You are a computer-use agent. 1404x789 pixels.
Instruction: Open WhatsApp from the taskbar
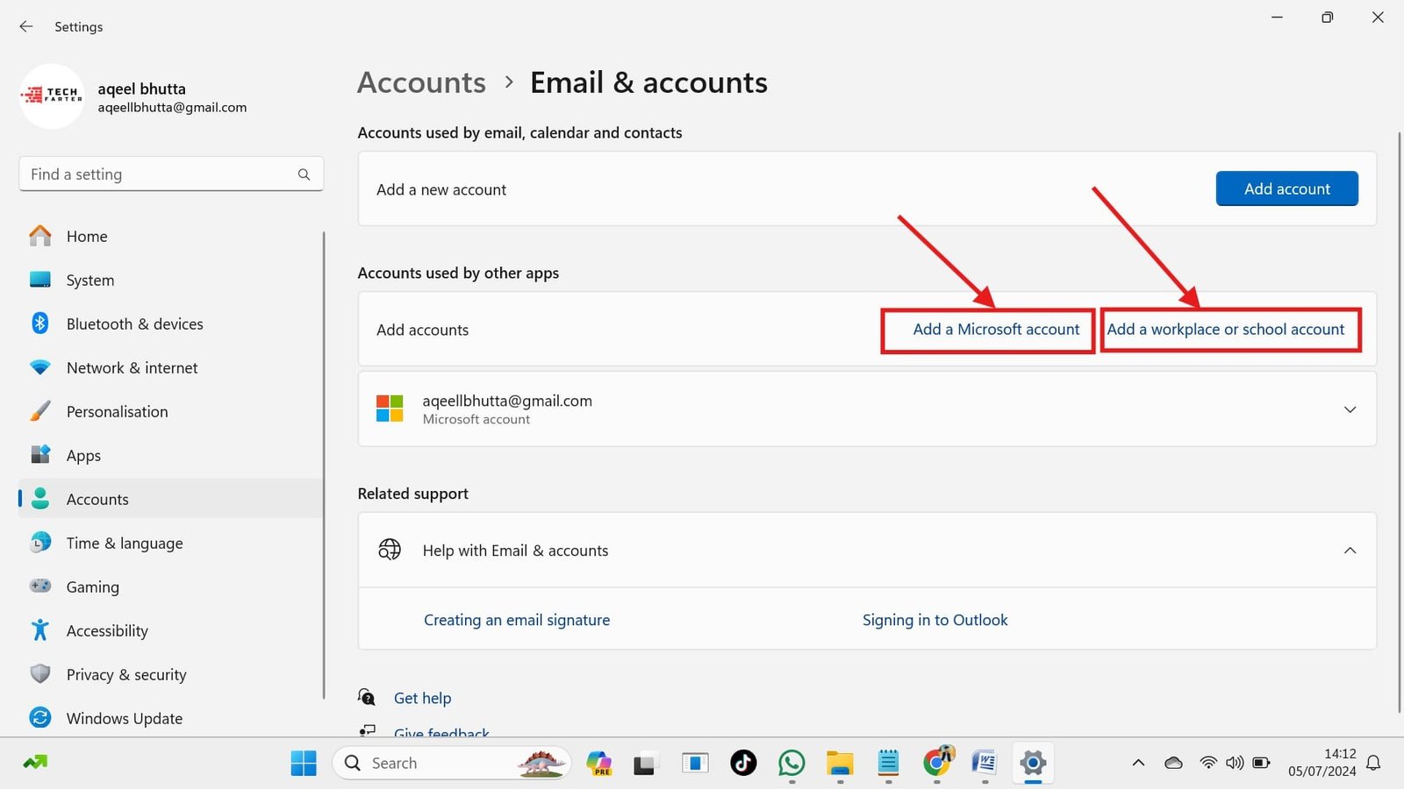(x=792, y=763)
